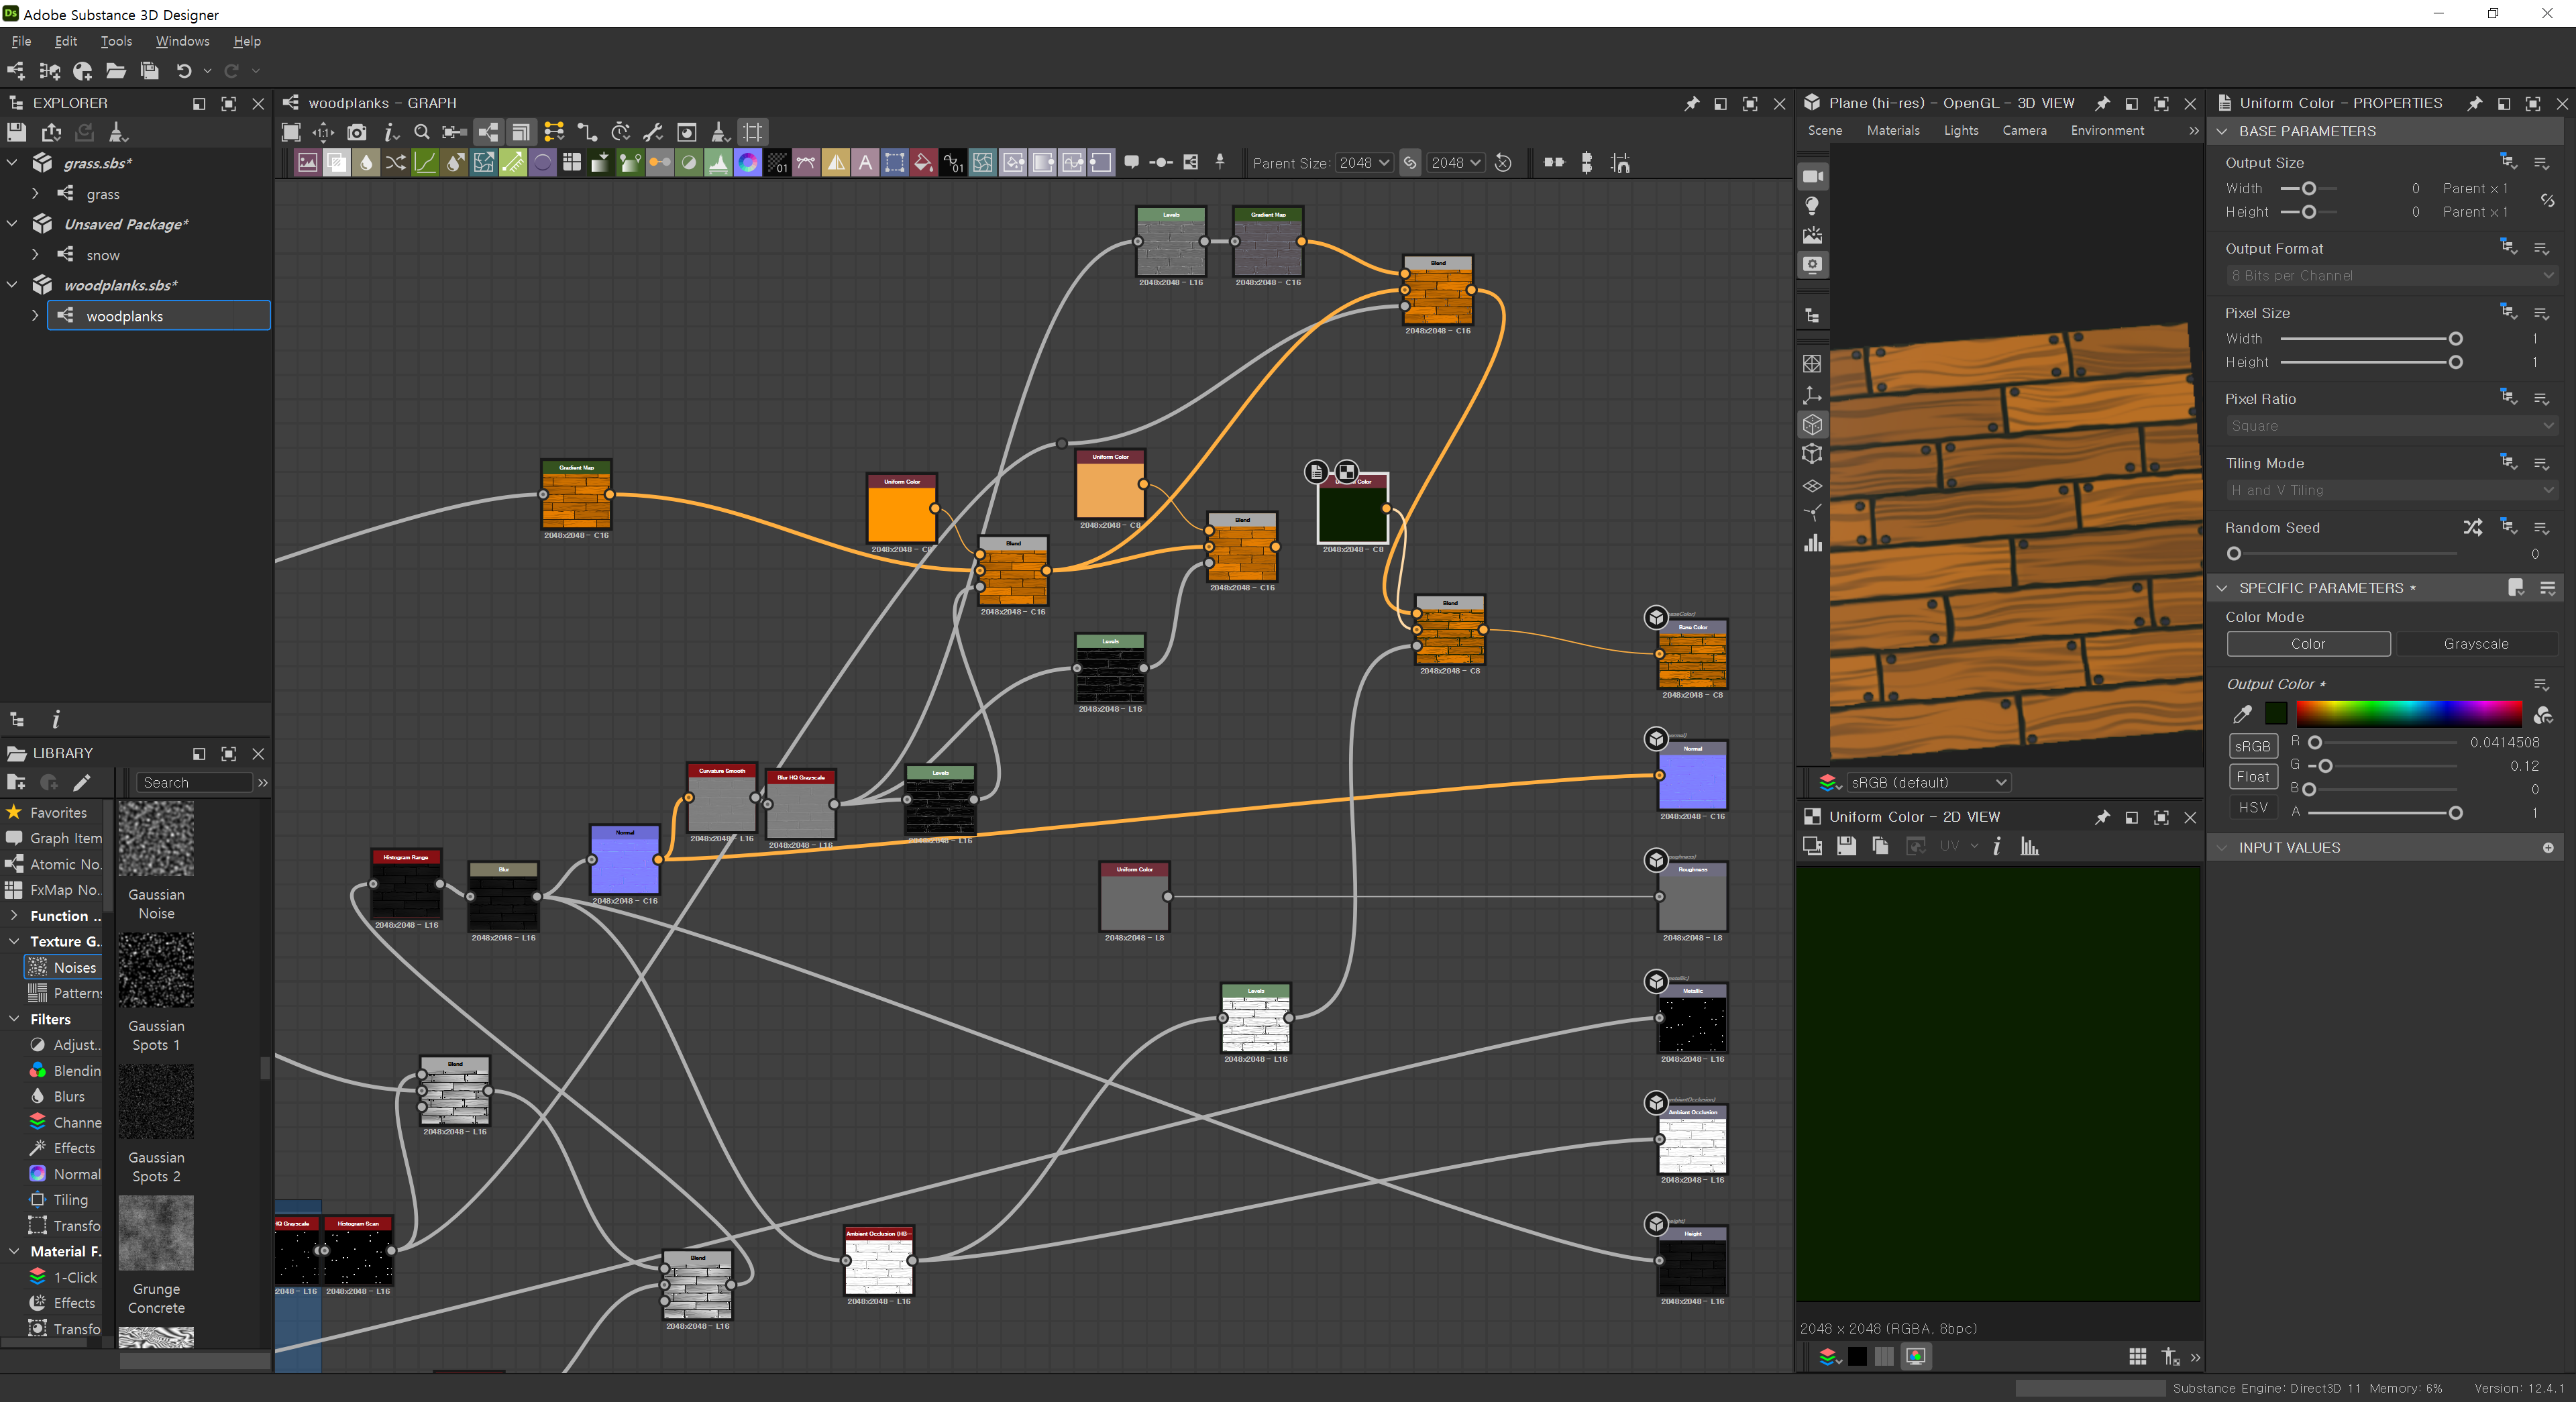
Task: Randomize the Random Seed with shuffle icon
Action: [x=2472, y=527]
